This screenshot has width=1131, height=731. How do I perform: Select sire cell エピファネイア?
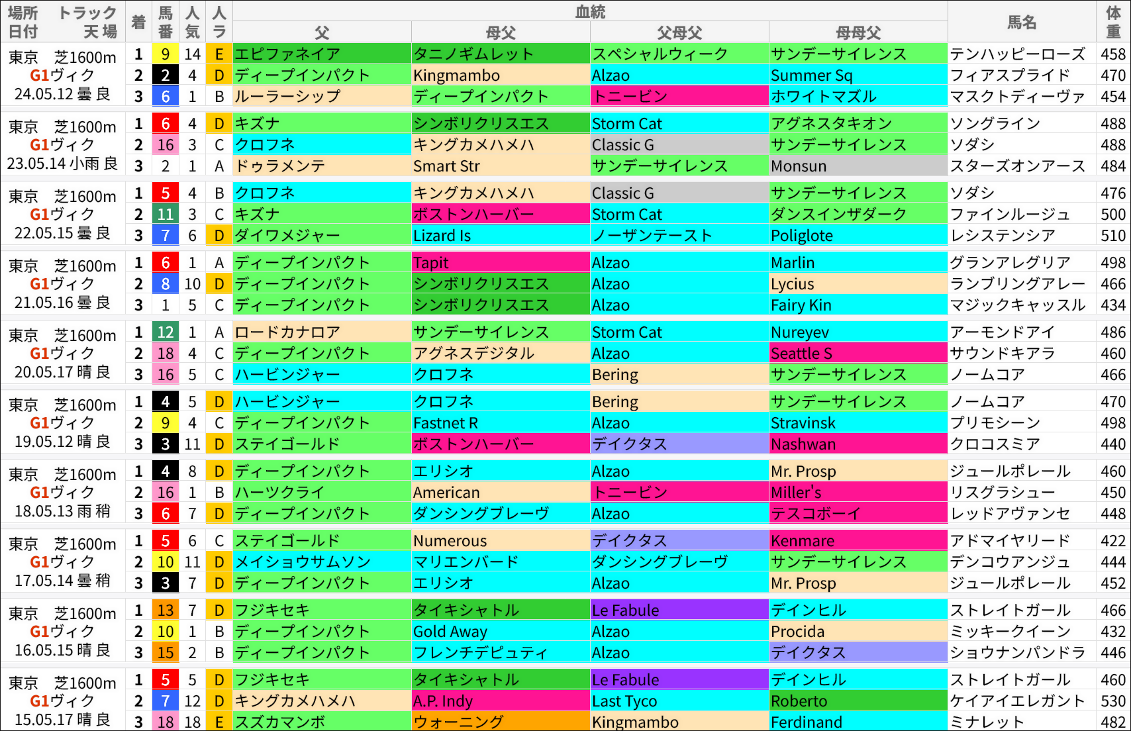coord(322,54)
